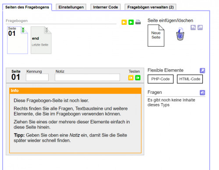Click refresh icon beside Fragen heading
The image size is (219, 170).
coord(202,92)
